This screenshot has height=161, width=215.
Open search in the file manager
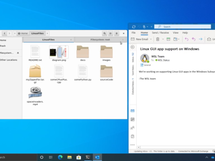click(104, 33)
